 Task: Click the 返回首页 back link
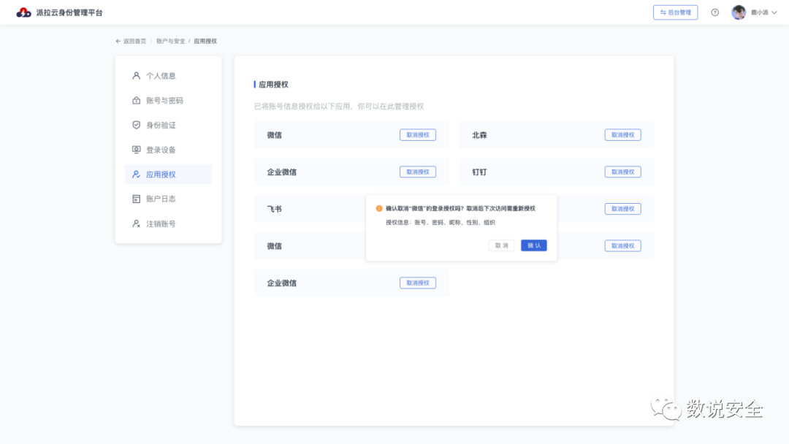coord(131,41)
